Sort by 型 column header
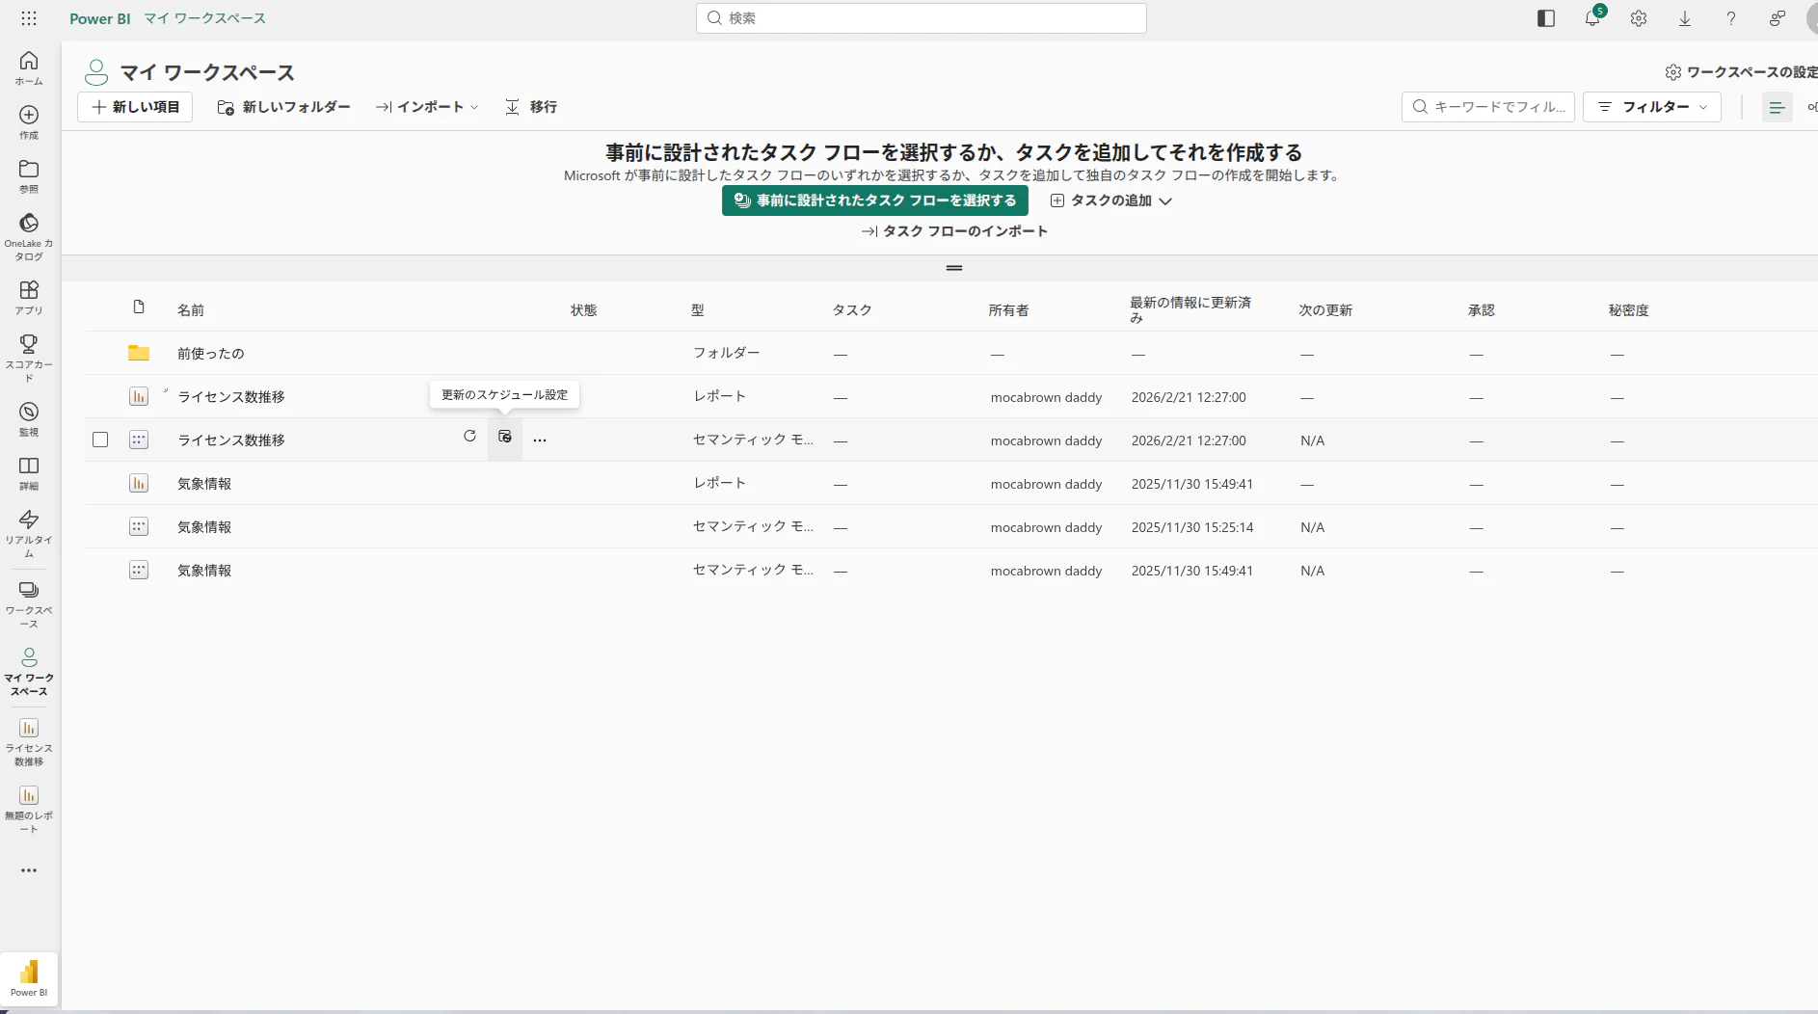This screenshot has height=1014, width=1818. [698, 310]
